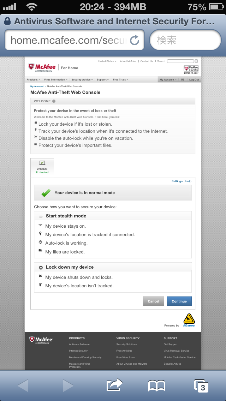
Task: Expand the Products menu
Action: click(x=34, y=80)
